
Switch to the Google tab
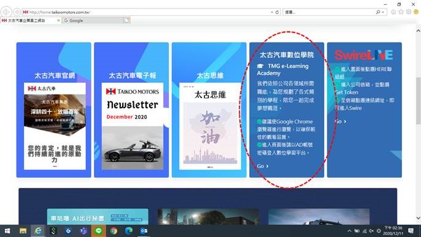(93, 20)
